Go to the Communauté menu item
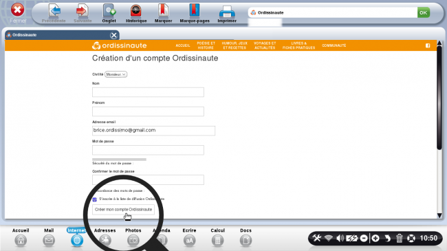 click(334, 45)
